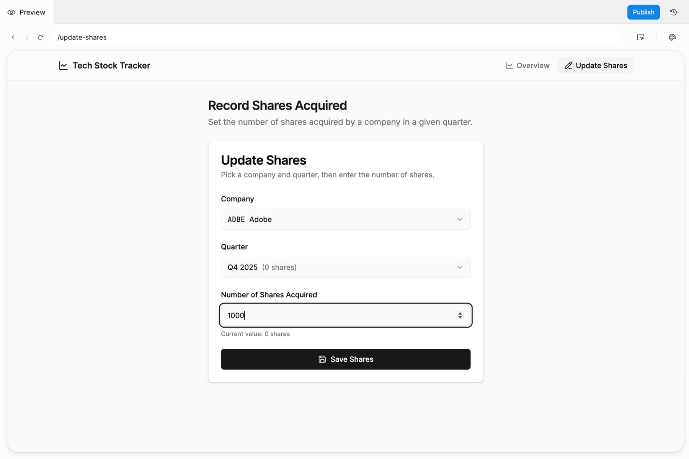Publish the app
Screen dimensions: 689x459
(x=643, y=12)
